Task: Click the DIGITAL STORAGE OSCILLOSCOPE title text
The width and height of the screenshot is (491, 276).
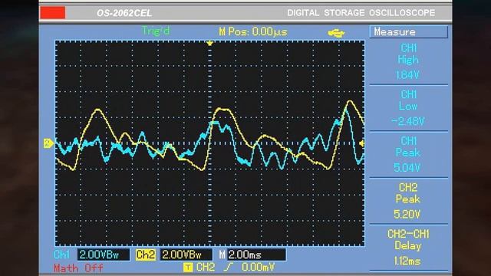Action: click(x=361, y=13)
